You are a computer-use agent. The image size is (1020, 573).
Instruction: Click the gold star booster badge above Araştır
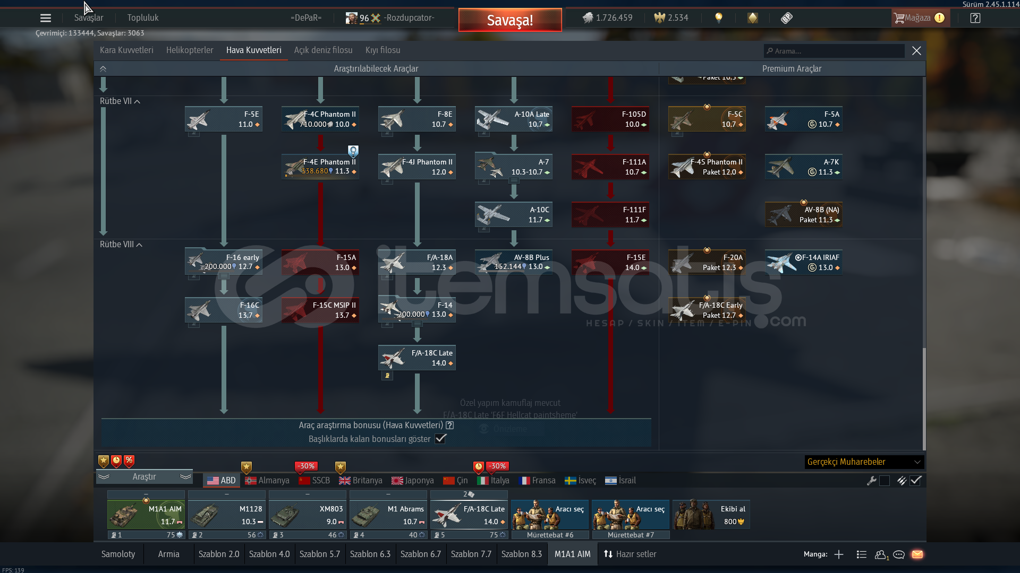click(x=104, y=461)
